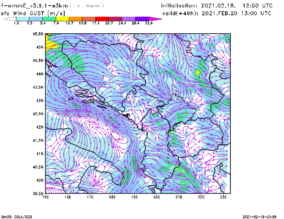Image resolution: width=284 pixels, height=219 pixels.
Task: Click longitude label "18E"
Action: [x=112, y=197]
